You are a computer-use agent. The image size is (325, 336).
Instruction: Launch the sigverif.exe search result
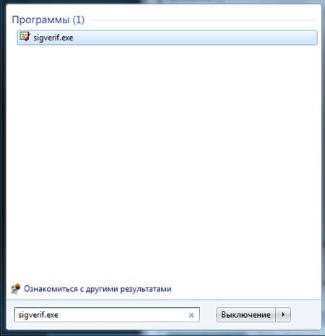click(x=167, y=38)
